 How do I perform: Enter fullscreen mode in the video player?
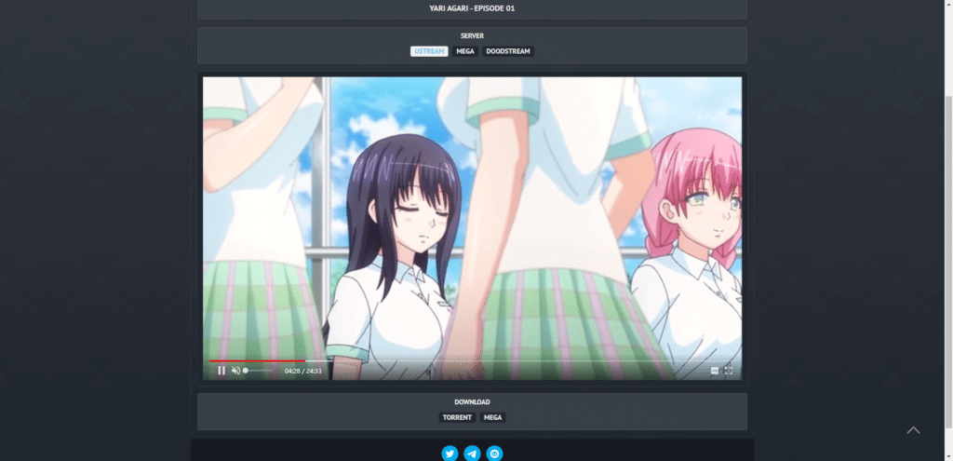[728, 371]
